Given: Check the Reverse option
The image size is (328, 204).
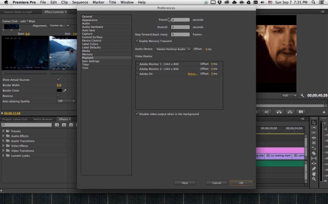Looking at the screenshot, I should click(x=58, y=96).
